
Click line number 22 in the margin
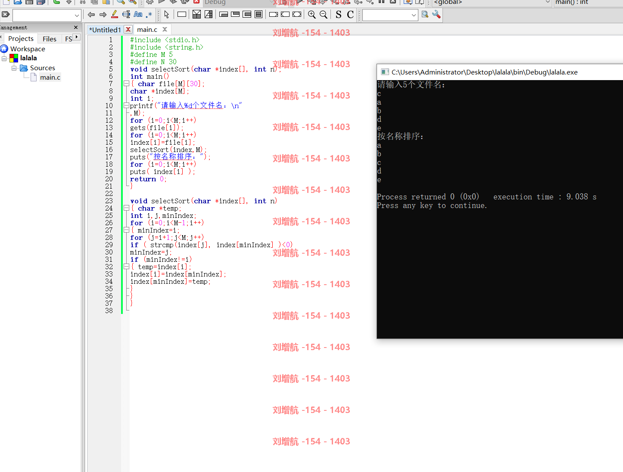[x=109, y=194]
